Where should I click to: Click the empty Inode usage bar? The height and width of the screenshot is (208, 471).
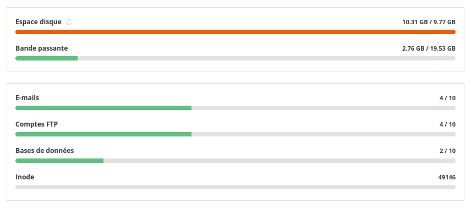[235, 187]
